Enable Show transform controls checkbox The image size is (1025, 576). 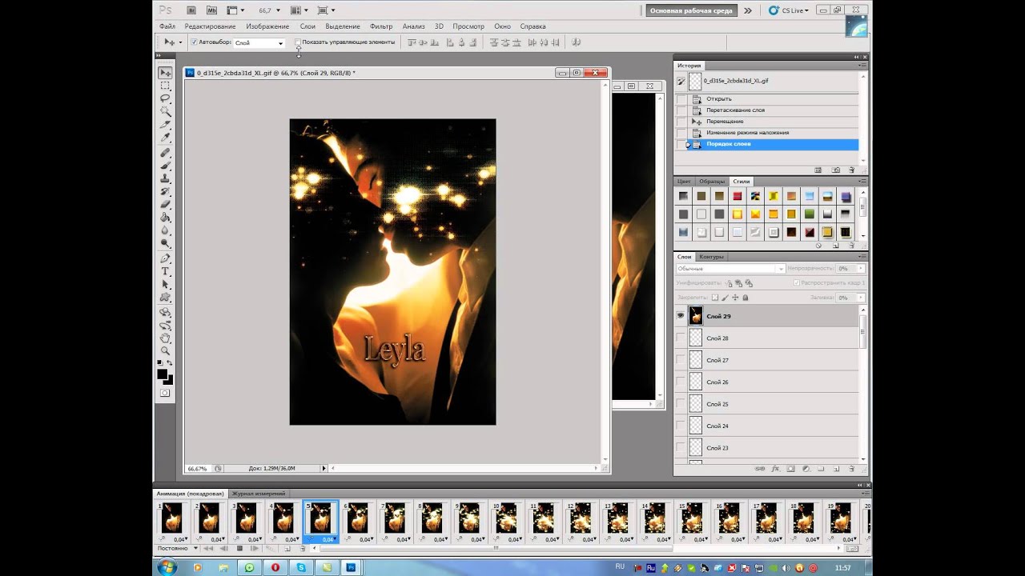(298, 42)
